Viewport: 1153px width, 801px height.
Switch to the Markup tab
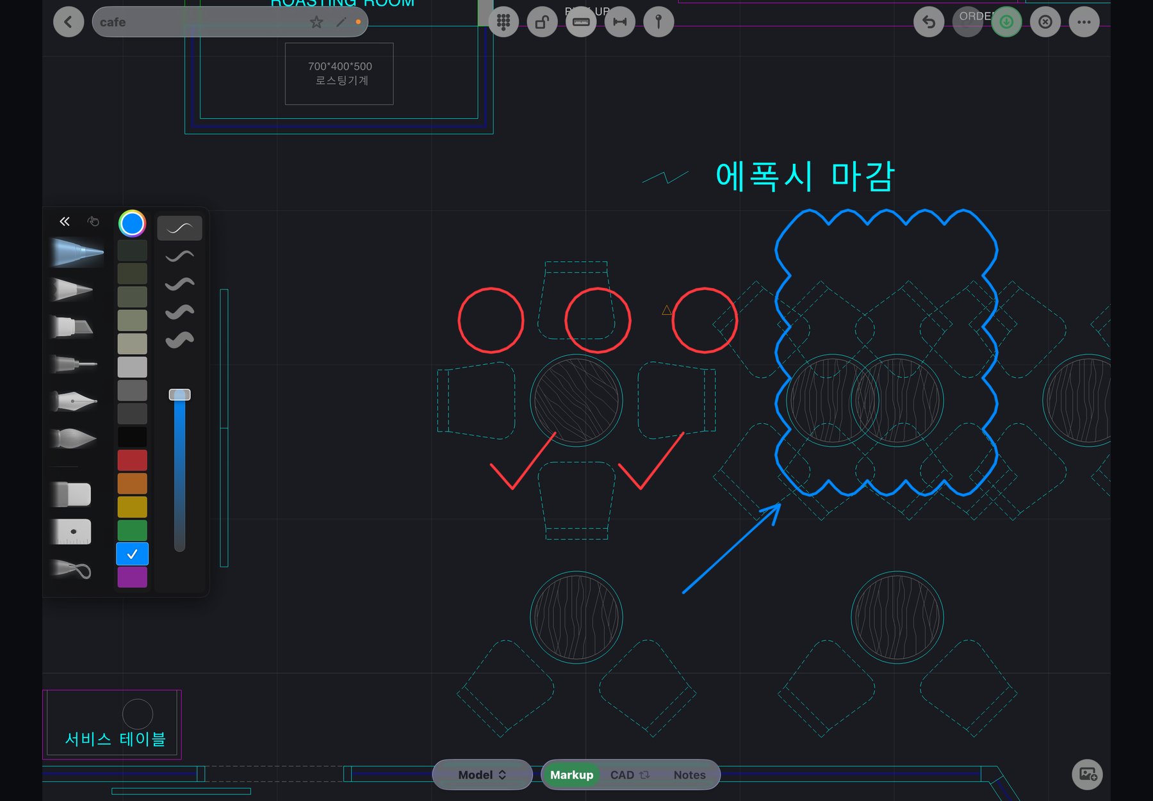point(571,775)
